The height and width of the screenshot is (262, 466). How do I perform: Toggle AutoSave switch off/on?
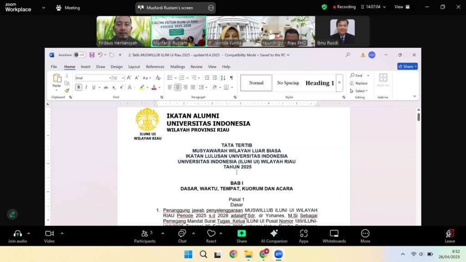click(80, 55)
